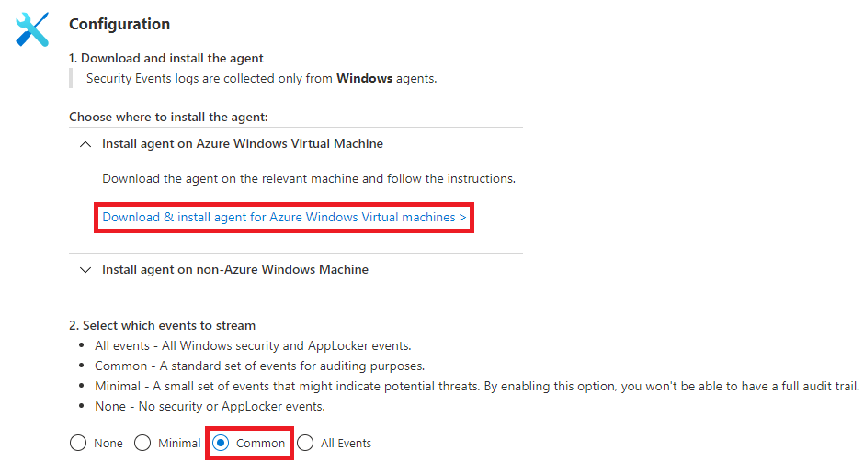
Task: Enable the All Events radio option
Action: click(305, 444)
